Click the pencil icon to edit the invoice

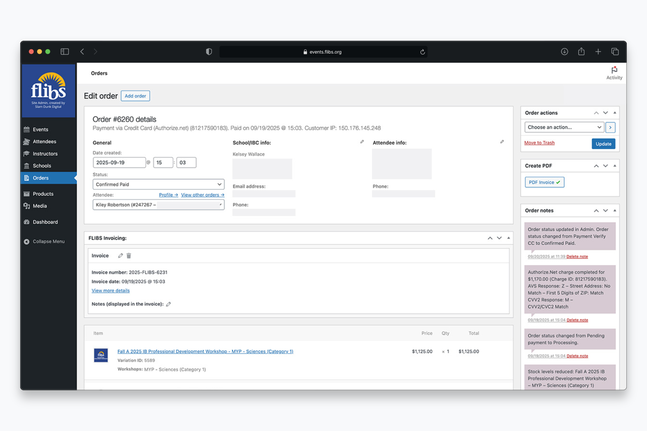coord(120,256)
